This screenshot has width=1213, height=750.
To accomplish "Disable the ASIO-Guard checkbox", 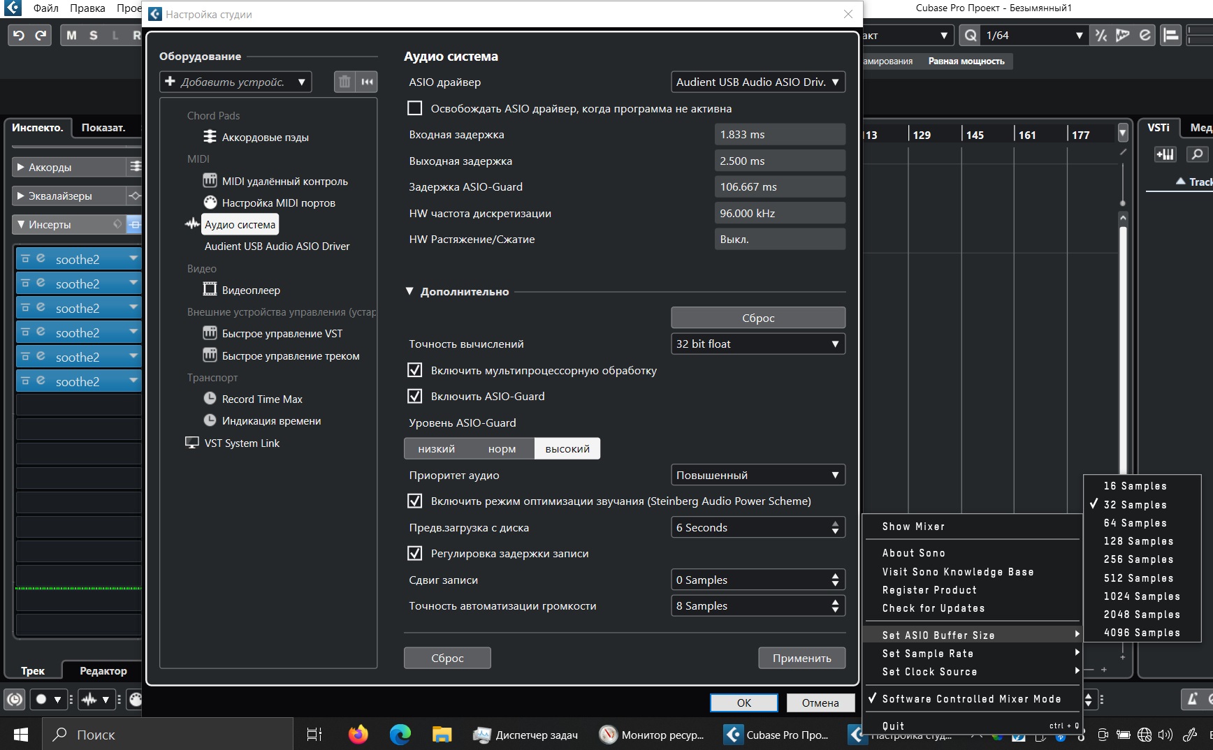I will click(415, 396).
